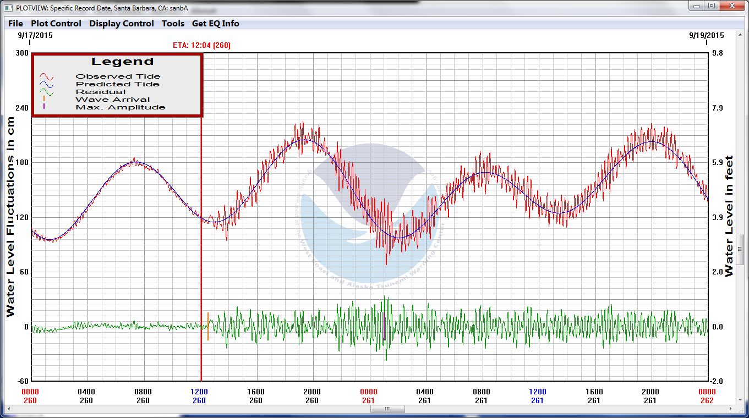Image resolution: width=749 pixels, height=418 pixels.
Task: Maximize the PLOTVIEW window
Action: click(712, 6)
